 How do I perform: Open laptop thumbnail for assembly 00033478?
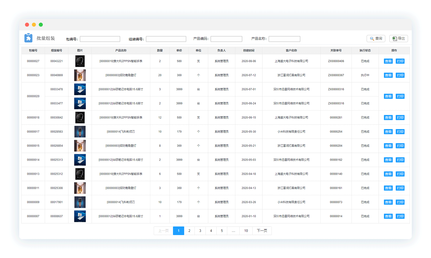click(x=80, y=89)
